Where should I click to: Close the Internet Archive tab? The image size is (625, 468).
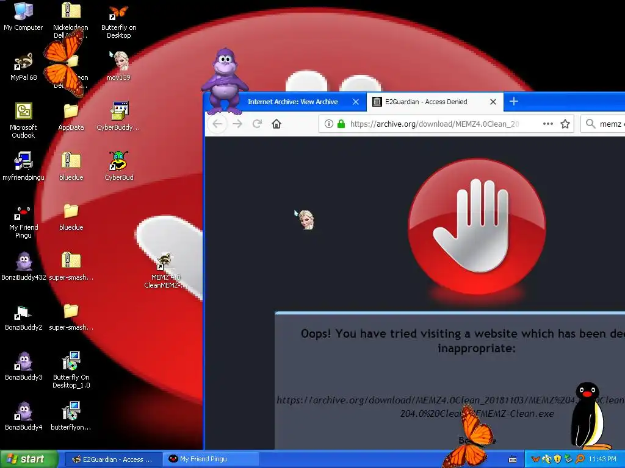[x=356, y=102]
